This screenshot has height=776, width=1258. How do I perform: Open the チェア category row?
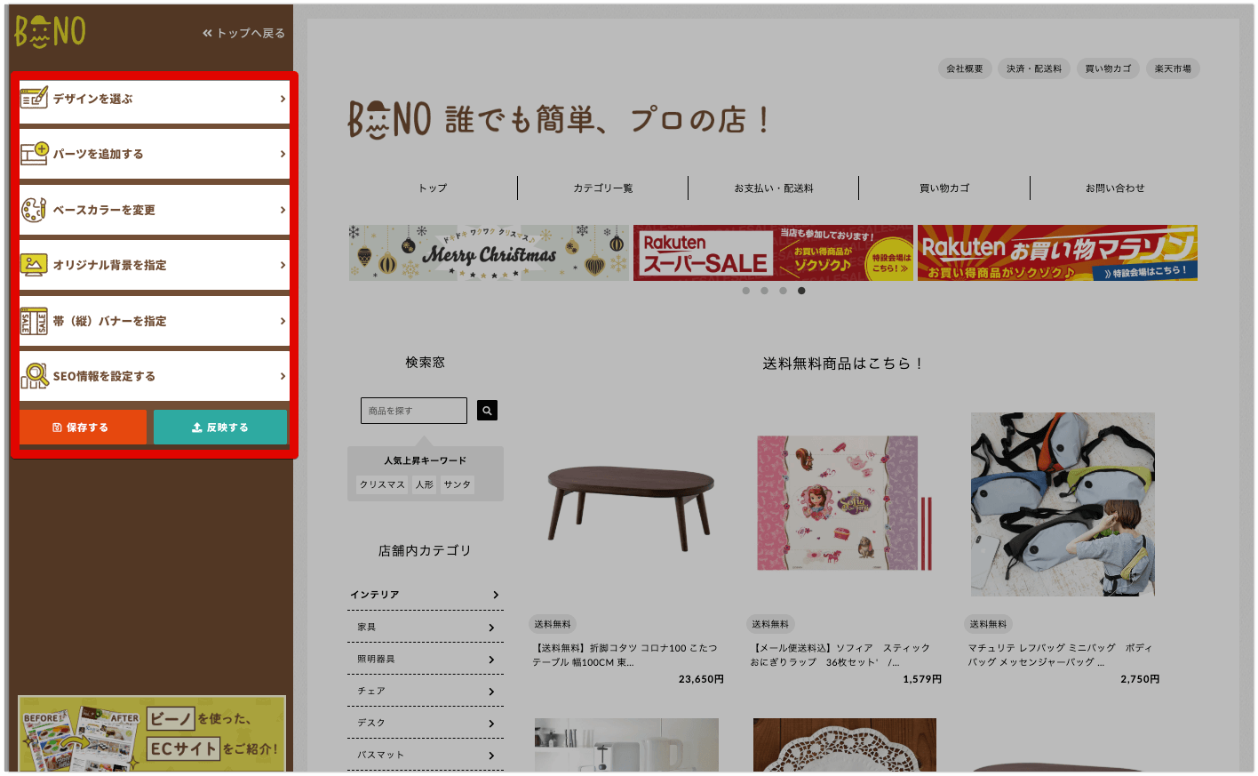426,691
